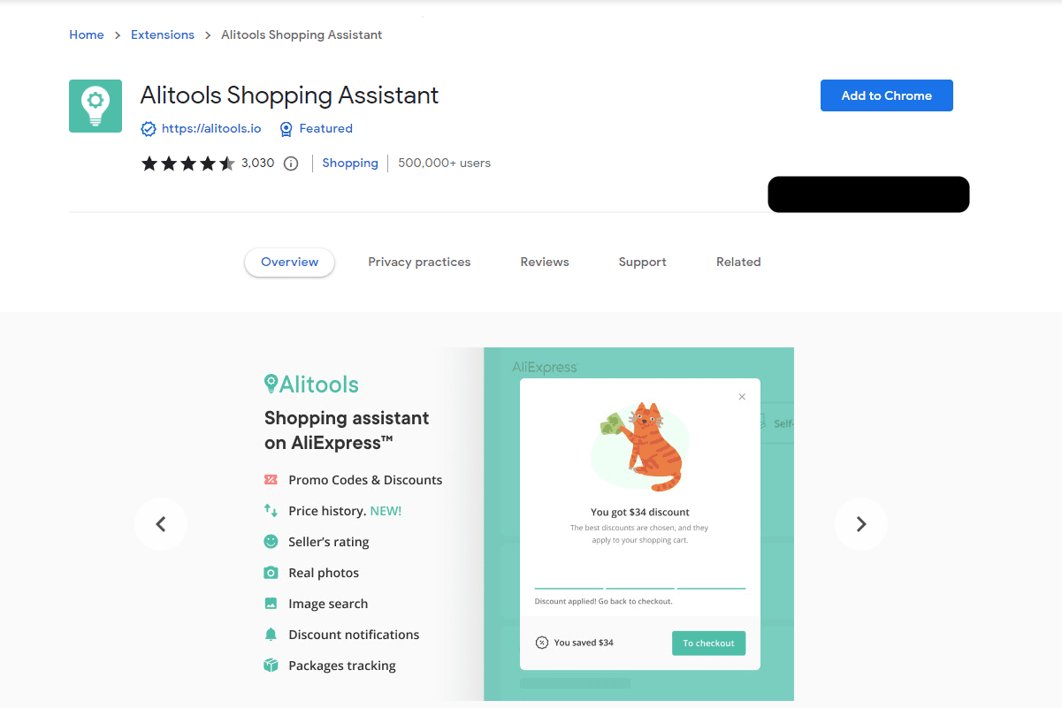Click the Shopping assistant on AliExpress heading
Screen dimensions: 1062x708
point(347,430)
